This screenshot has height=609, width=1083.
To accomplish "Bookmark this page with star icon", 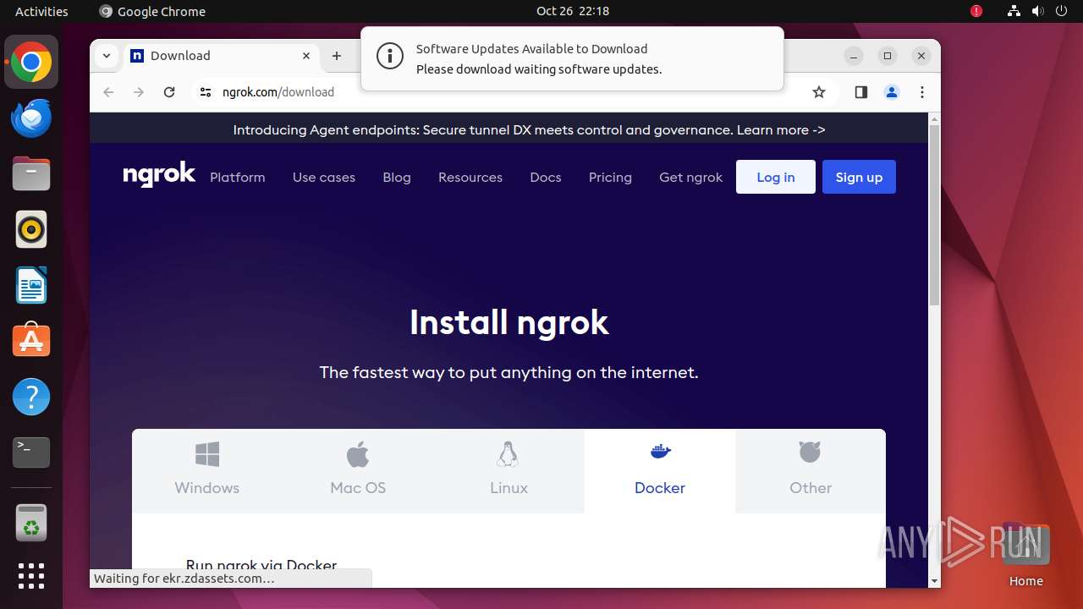I will pos(818,92).
